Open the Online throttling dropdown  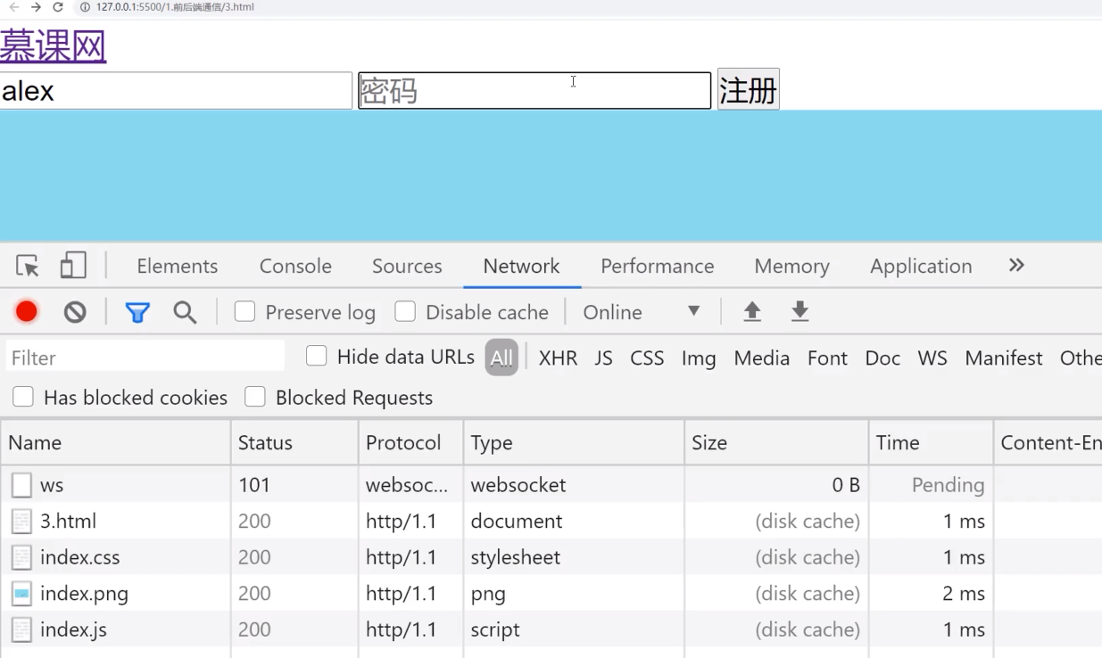click(x=641, y=312)
